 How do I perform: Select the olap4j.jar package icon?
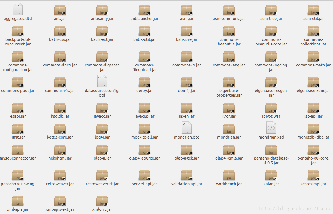click(x=102, y=150)
